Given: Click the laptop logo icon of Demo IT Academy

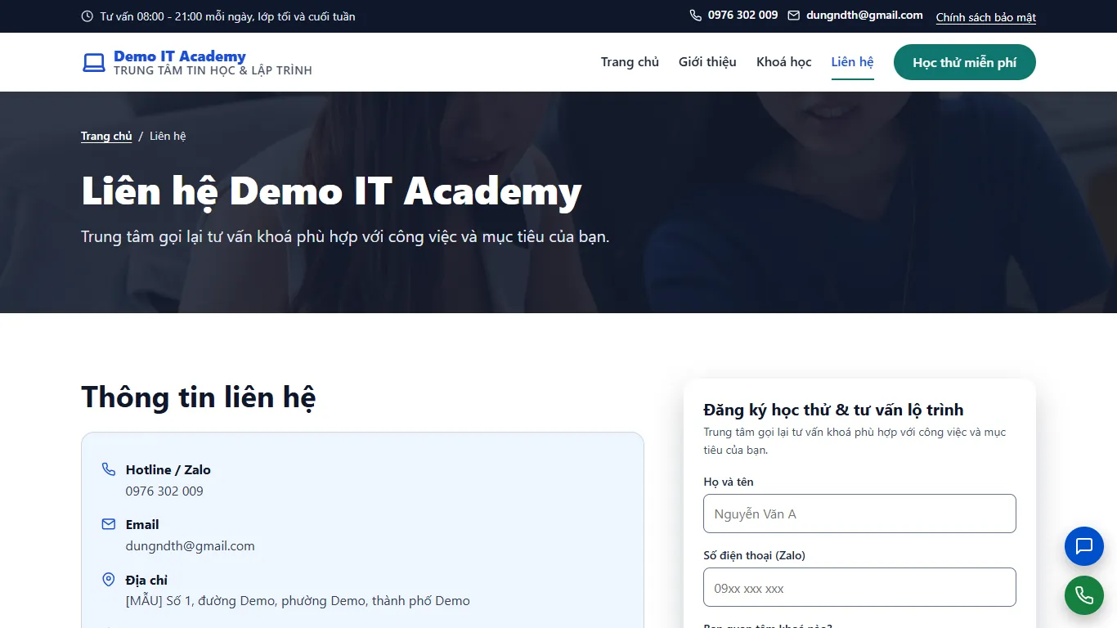Looking at the screenshot, I should point(94,62).
